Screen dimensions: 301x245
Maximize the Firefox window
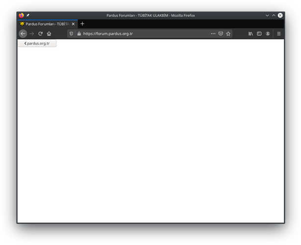click(274, 15)
